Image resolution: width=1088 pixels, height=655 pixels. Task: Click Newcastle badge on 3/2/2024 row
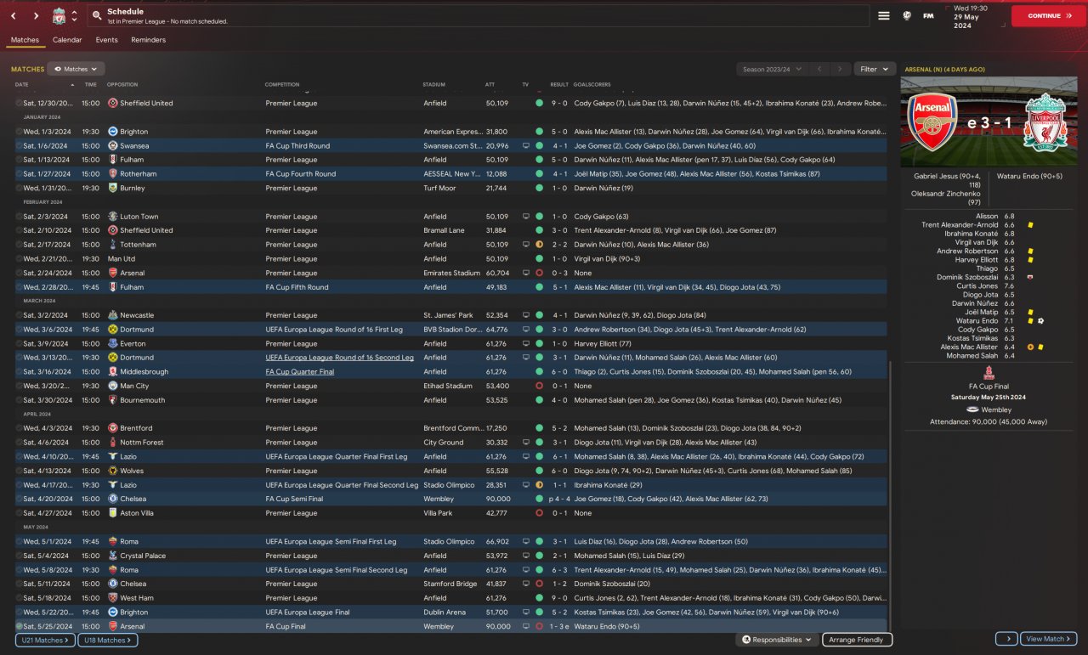pos(113,315)
